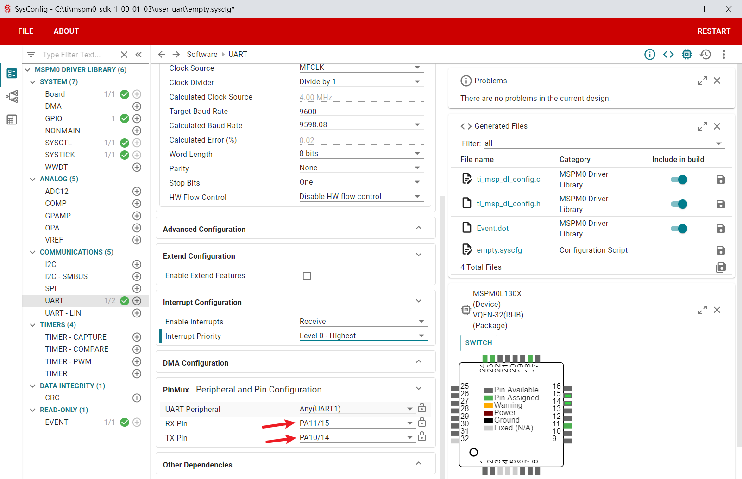Toggle include in build for Event.dot
This screenshot has width=742, height=479.
point(679,229)
